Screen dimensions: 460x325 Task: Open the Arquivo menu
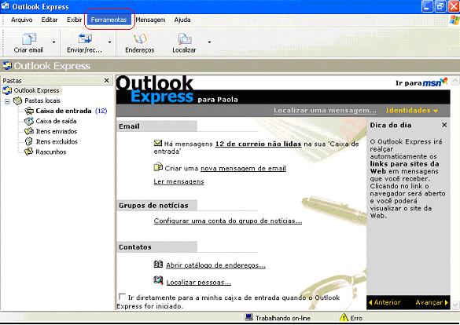21,20
